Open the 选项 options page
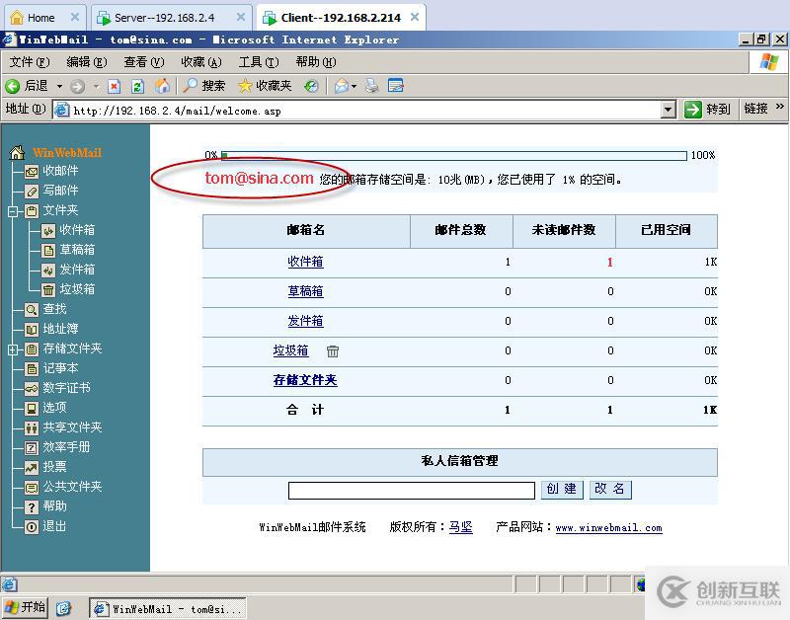790x620 pixels. [53, 408]
